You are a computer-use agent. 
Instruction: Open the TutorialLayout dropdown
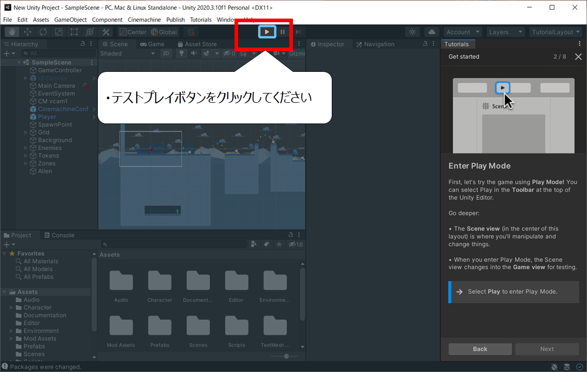click(x=555, y=32)
